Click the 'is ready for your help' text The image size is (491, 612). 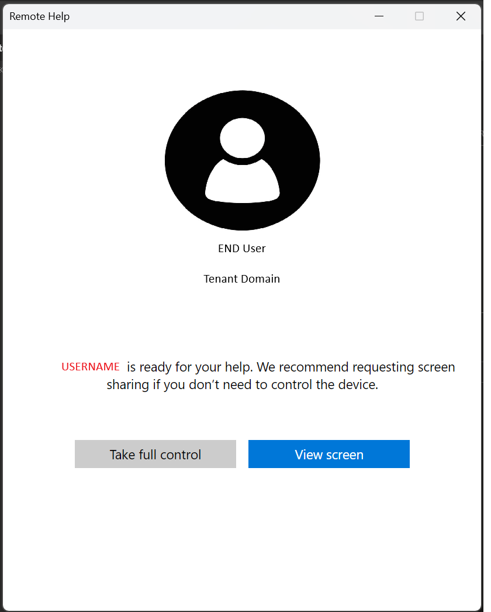[190, 367]
